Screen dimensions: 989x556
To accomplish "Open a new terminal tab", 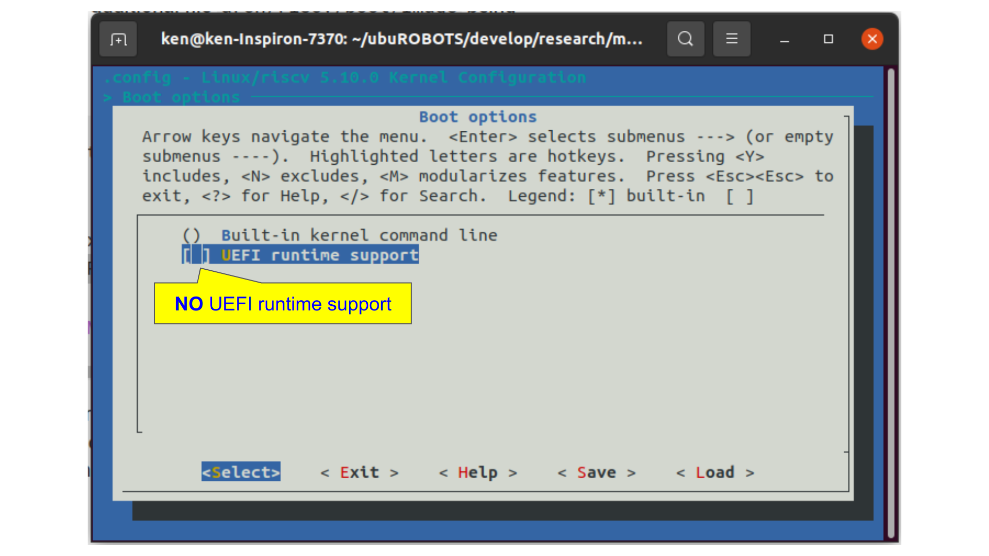I will 118,39.
